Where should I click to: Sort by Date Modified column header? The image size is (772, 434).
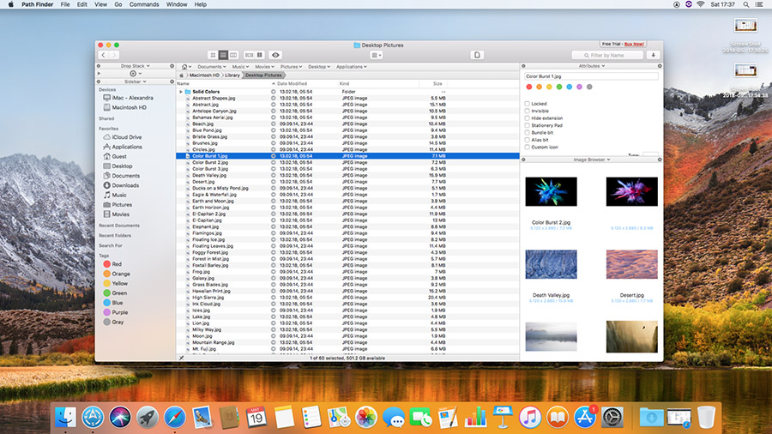tap(292, 84)
